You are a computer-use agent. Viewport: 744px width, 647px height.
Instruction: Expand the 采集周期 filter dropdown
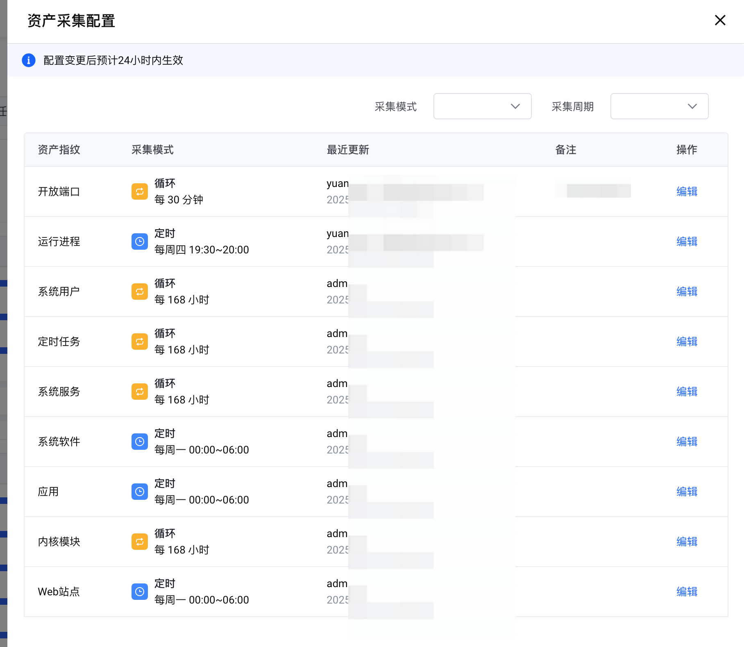pyautogui.click(x=659, y=106)
